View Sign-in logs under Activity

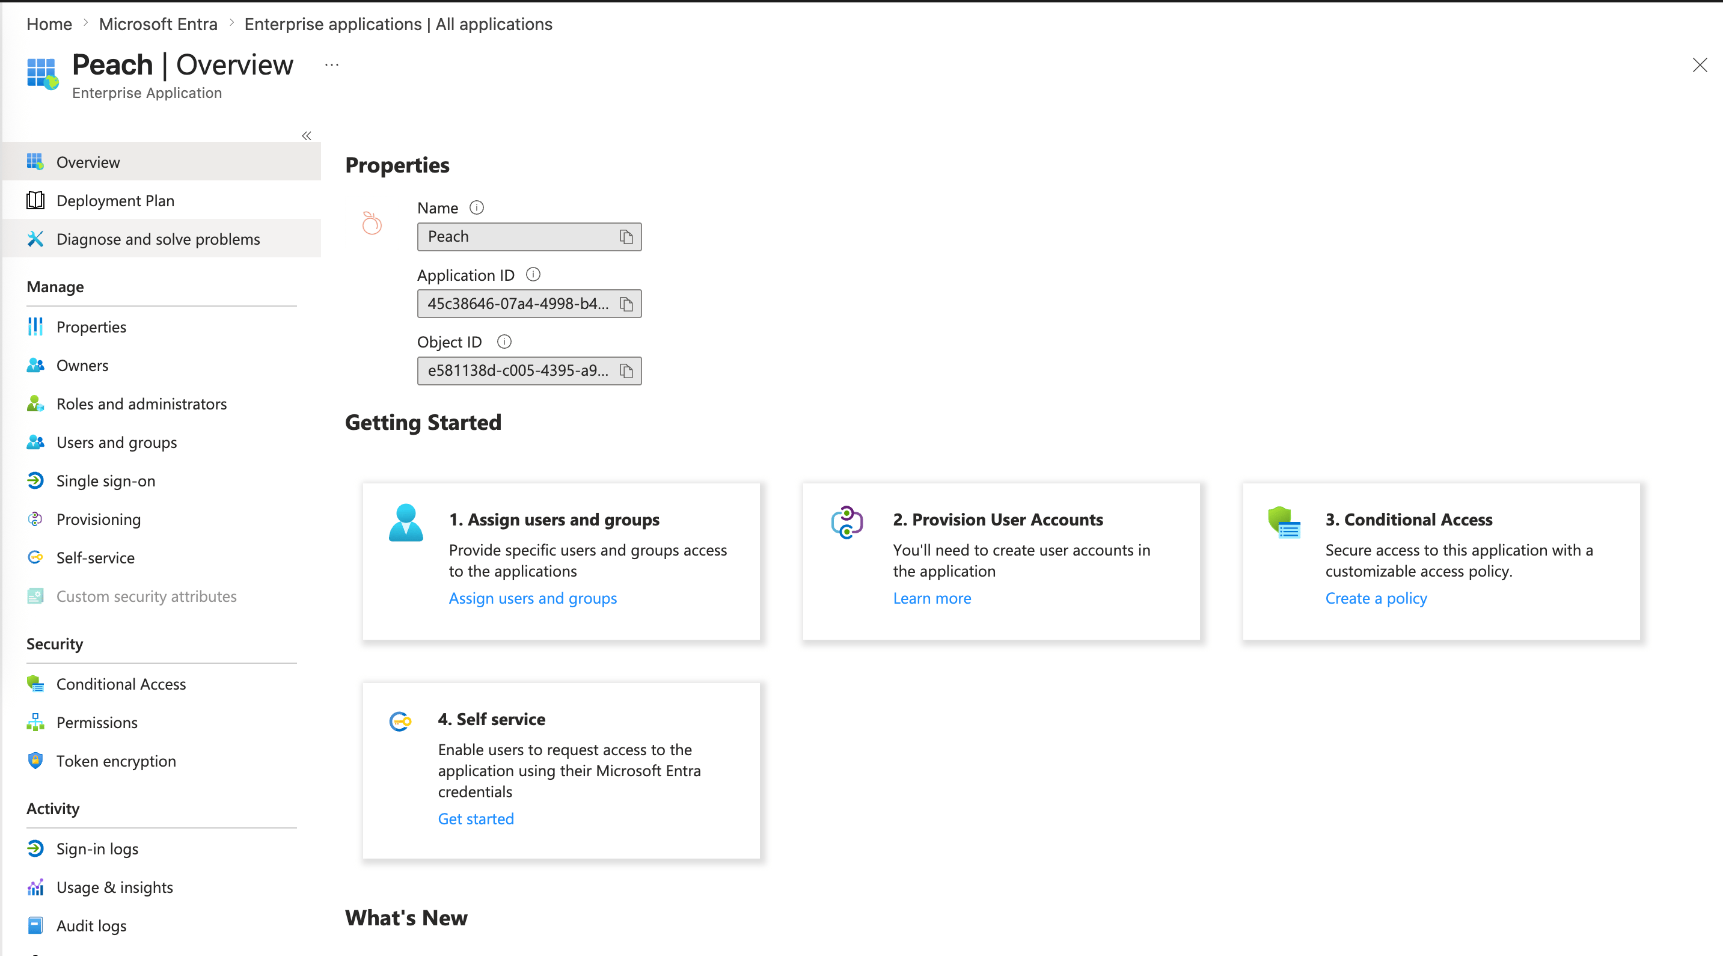click(x=162, y=848)
